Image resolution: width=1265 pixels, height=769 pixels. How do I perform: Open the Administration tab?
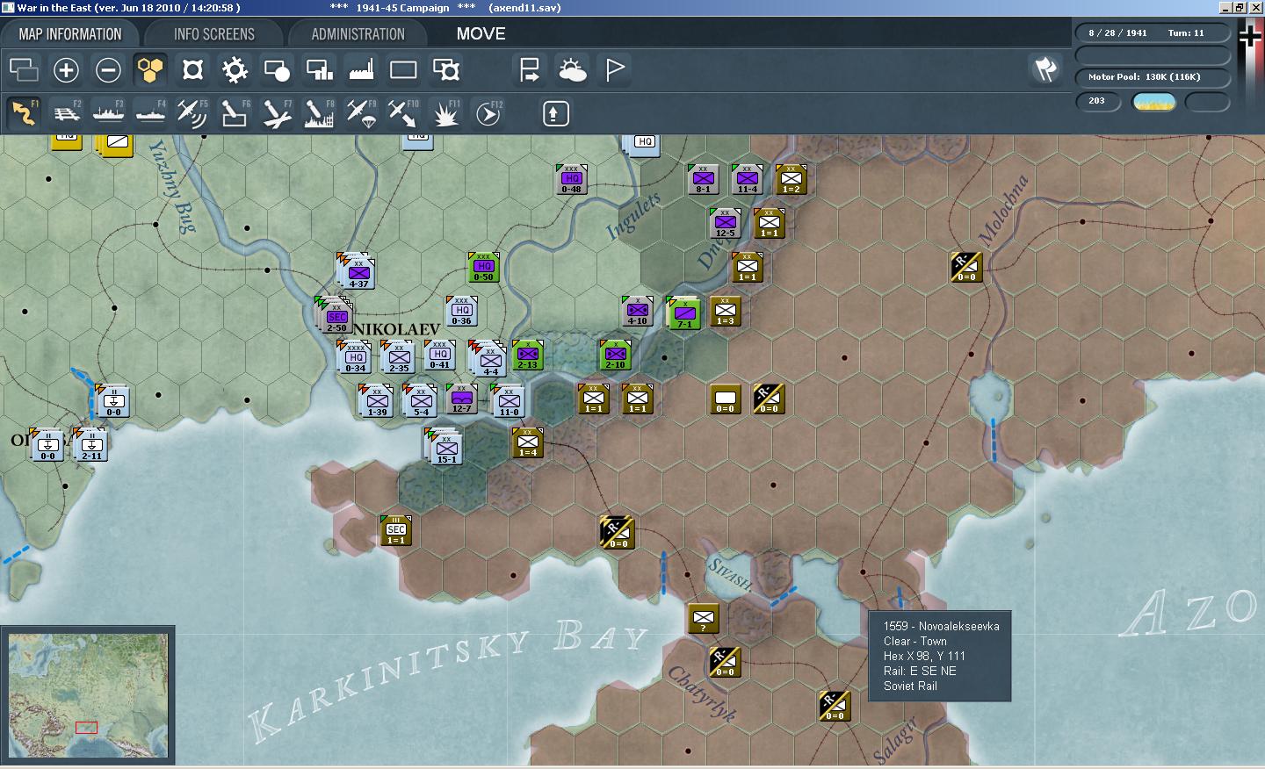358,34
